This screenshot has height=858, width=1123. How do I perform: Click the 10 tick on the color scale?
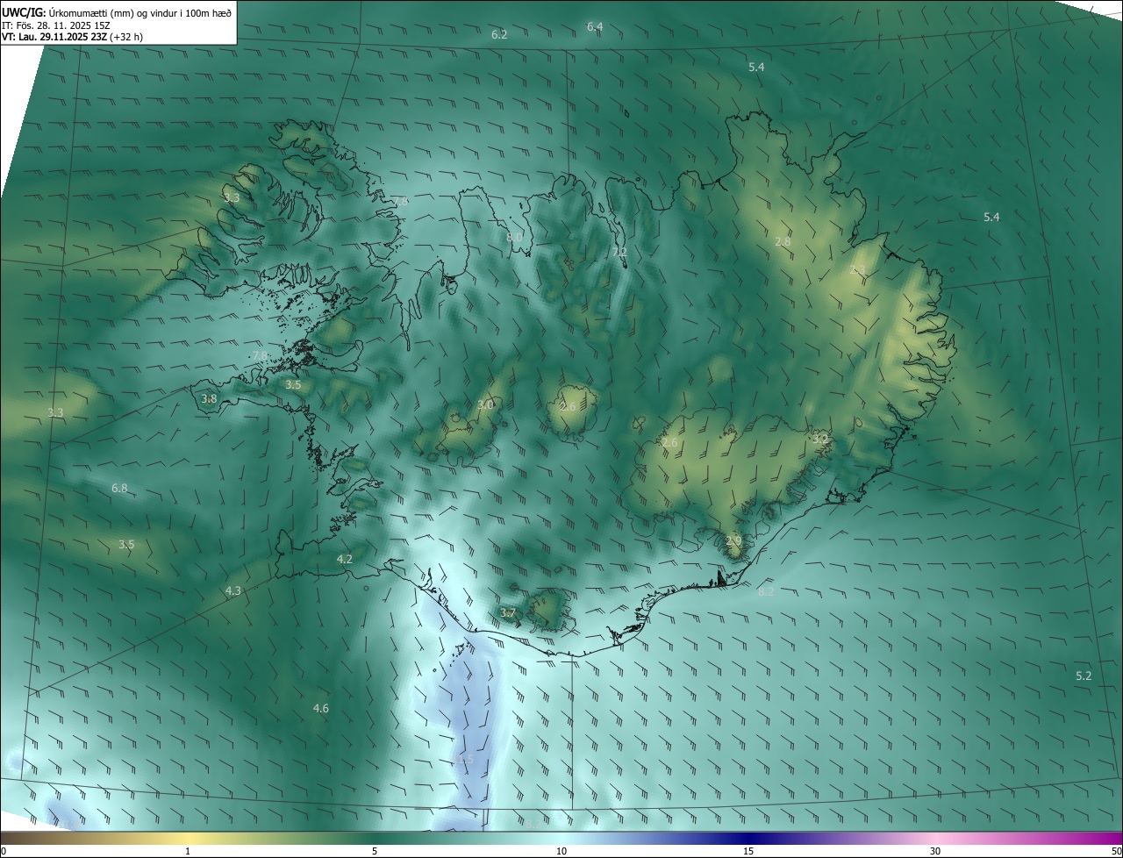[x=561, y=851]
